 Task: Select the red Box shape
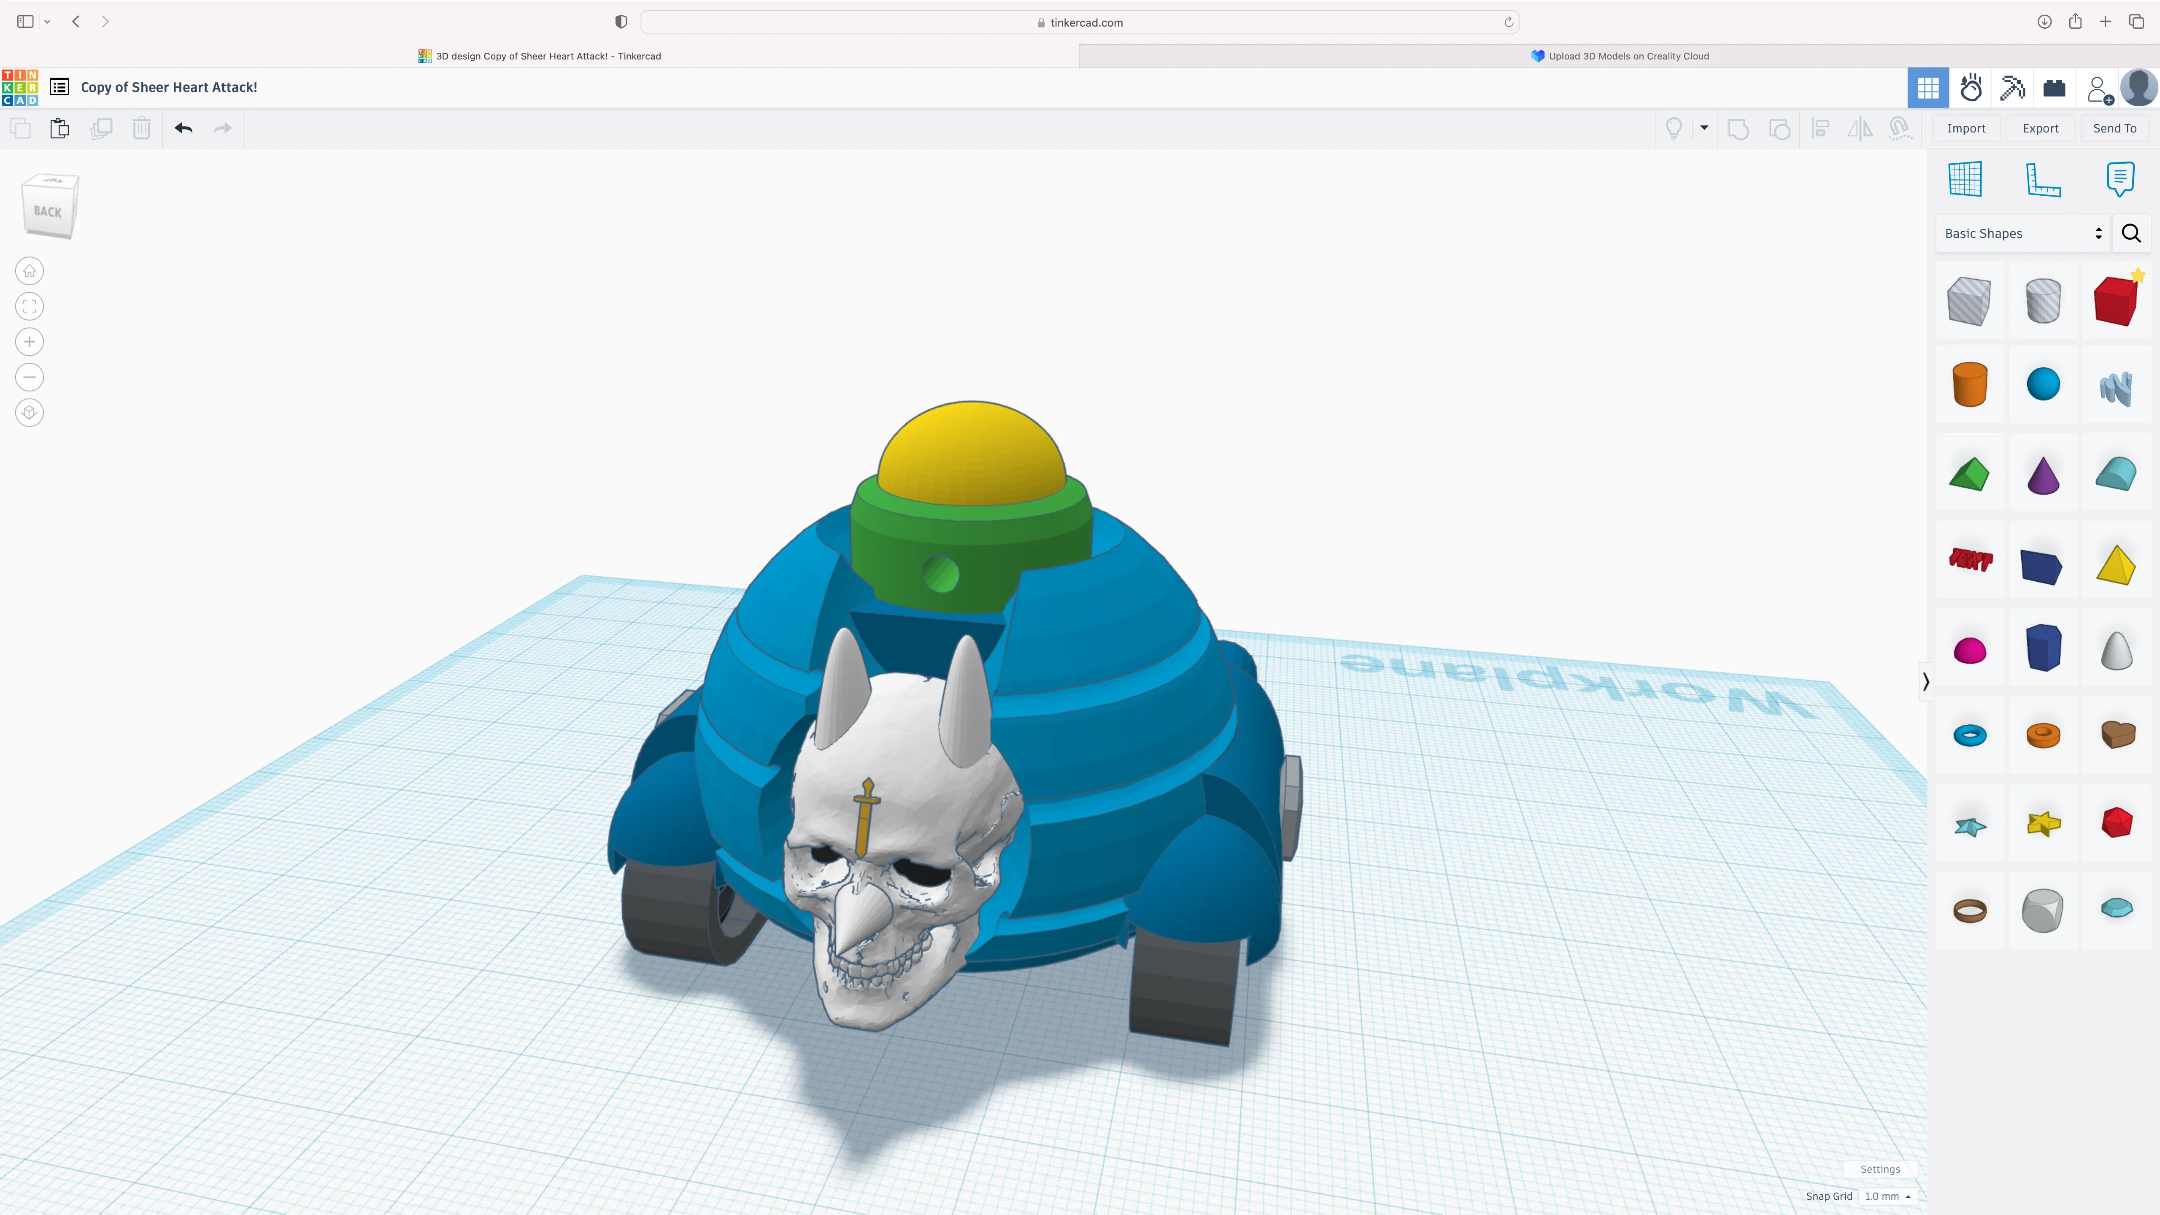pos(2117,301)
